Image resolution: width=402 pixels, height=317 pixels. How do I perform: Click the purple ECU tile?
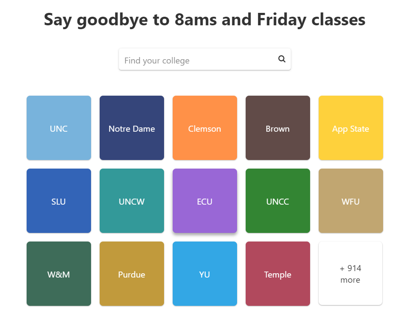[x=205, y=201]
